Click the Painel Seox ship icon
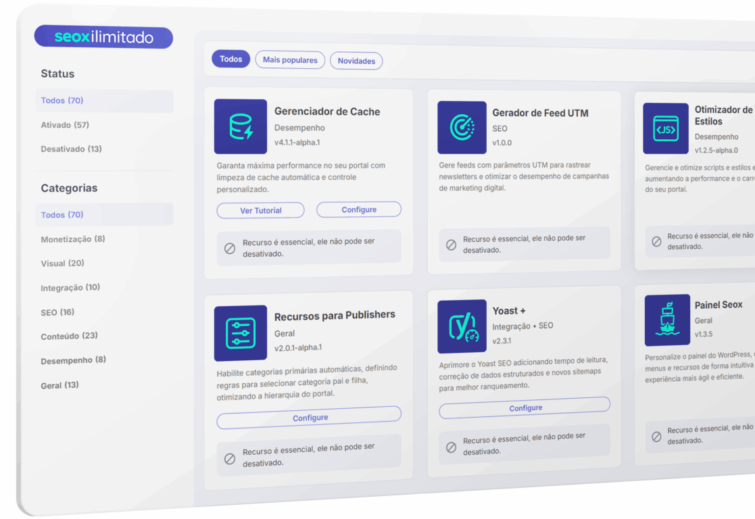Screen dimensions: 755x519 (666, 320)
